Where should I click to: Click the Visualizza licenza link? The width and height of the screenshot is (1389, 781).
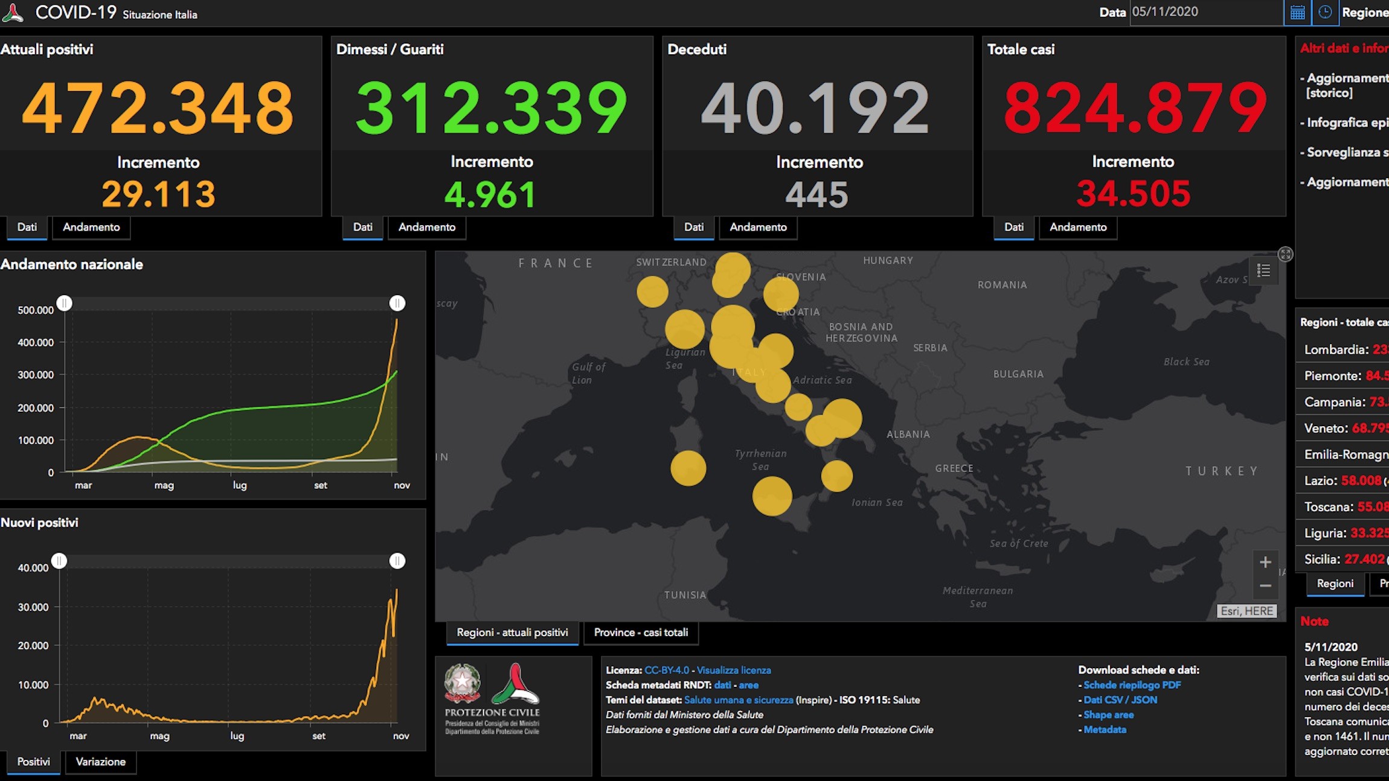pyautogui.click(x=734, y=670)
